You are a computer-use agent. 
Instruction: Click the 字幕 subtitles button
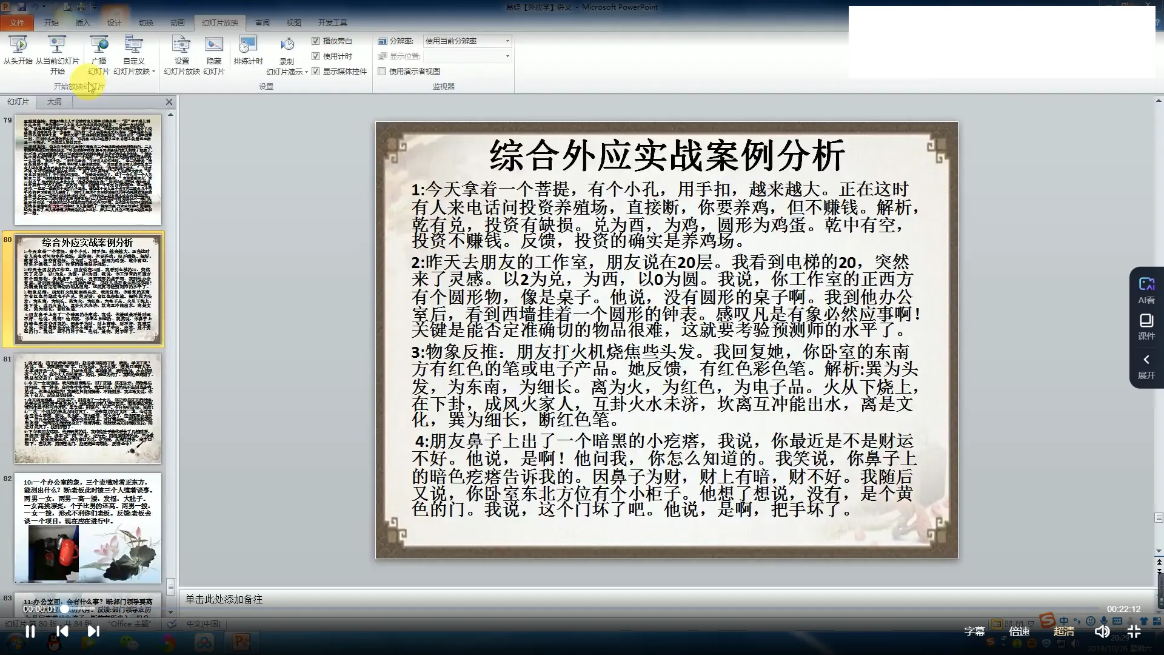[x=975, y=631]
